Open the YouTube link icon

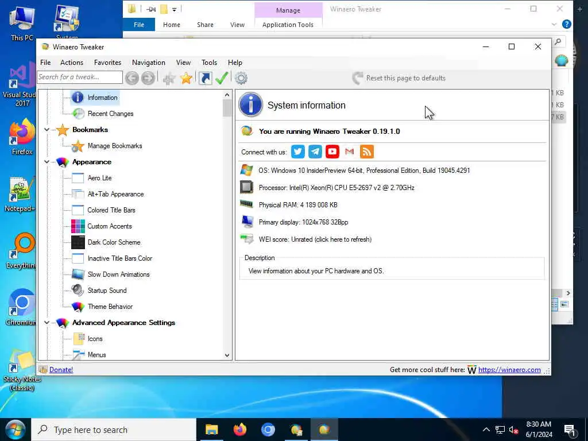(332, 152)
